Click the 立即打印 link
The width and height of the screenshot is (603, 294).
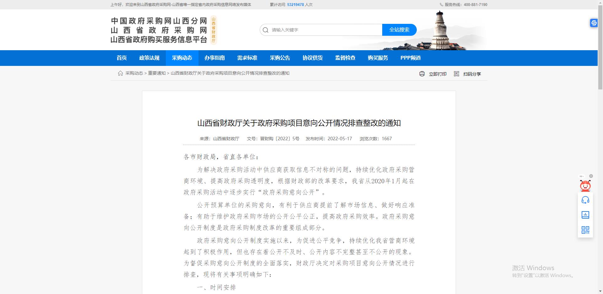[x=437, y=74]
